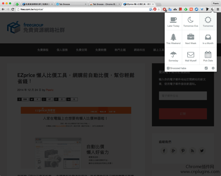Open the 熱門主題 menu item
Viewport: 221px width, 176px height.
120,50
